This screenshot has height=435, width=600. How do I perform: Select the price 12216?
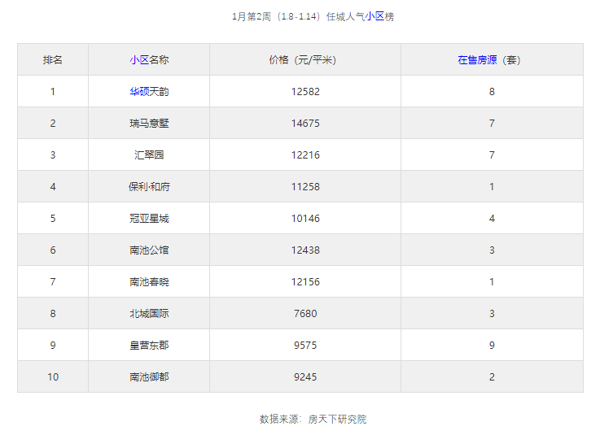pyautogui.click(x=305, y=154)
